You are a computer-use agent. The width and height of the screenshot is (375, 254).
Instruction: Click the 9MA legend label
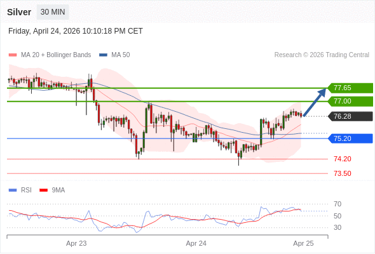(58, 190)
